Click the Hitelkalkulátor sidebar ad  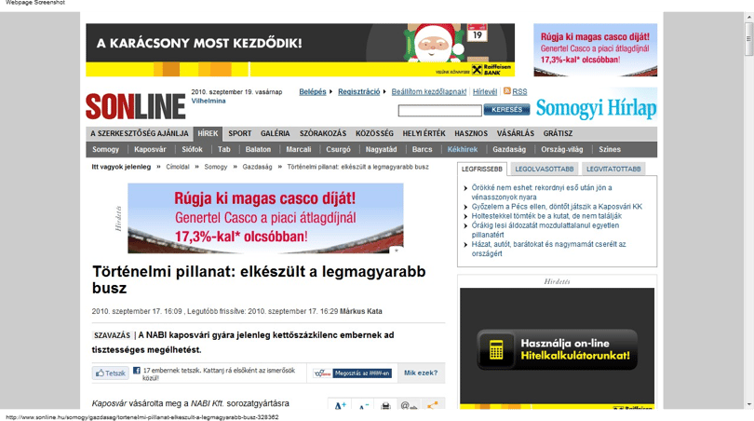tap(557, 348)
